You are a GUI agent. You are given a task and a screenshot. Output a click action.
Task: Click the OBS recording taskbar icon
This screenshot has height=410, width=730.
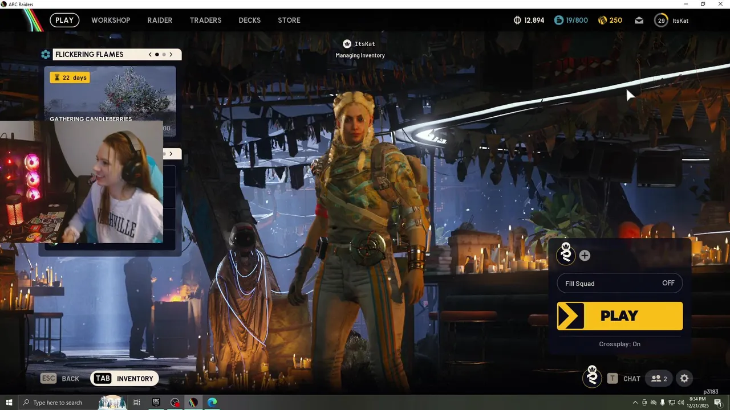click(x=175, y=403)
